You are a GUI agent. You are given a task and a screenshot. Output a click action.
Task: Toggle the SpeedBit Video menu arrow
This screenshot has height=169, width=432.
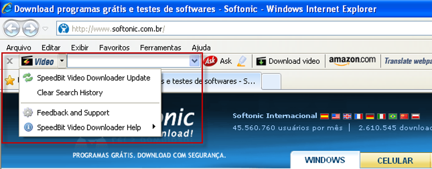pyautogui.click(x=62, y=61)
